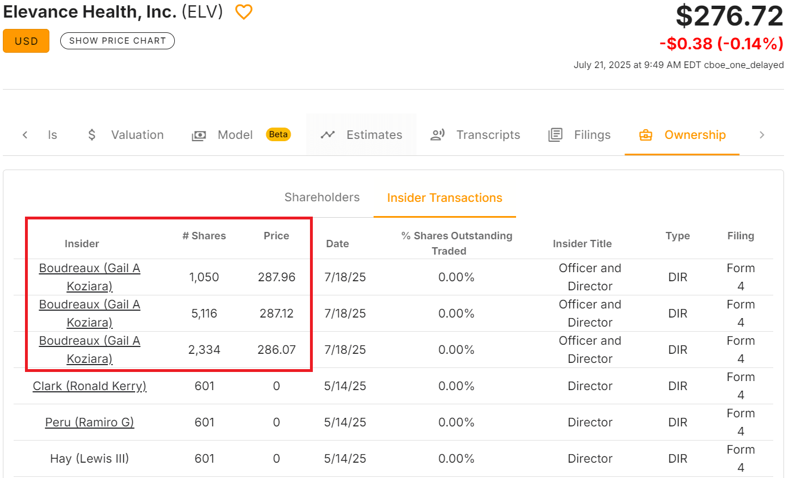Click the left arrow to show earlier tabs
The image size is (788, 478).
pos(25,135)
